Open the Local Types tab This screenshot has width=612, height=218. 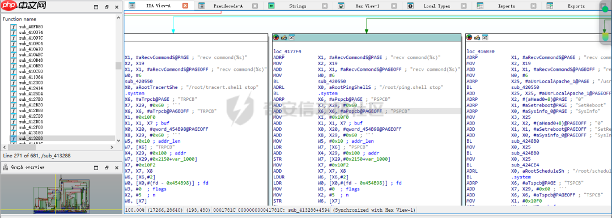[x=436, y=6]
